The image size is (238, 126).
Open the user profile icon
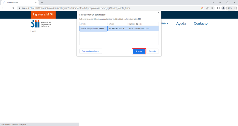coord(224,8)
